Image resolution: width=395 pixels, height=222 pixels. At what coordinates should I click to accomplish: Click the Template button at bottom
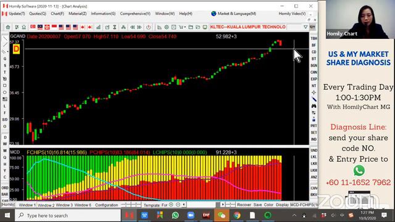(152, 205)
